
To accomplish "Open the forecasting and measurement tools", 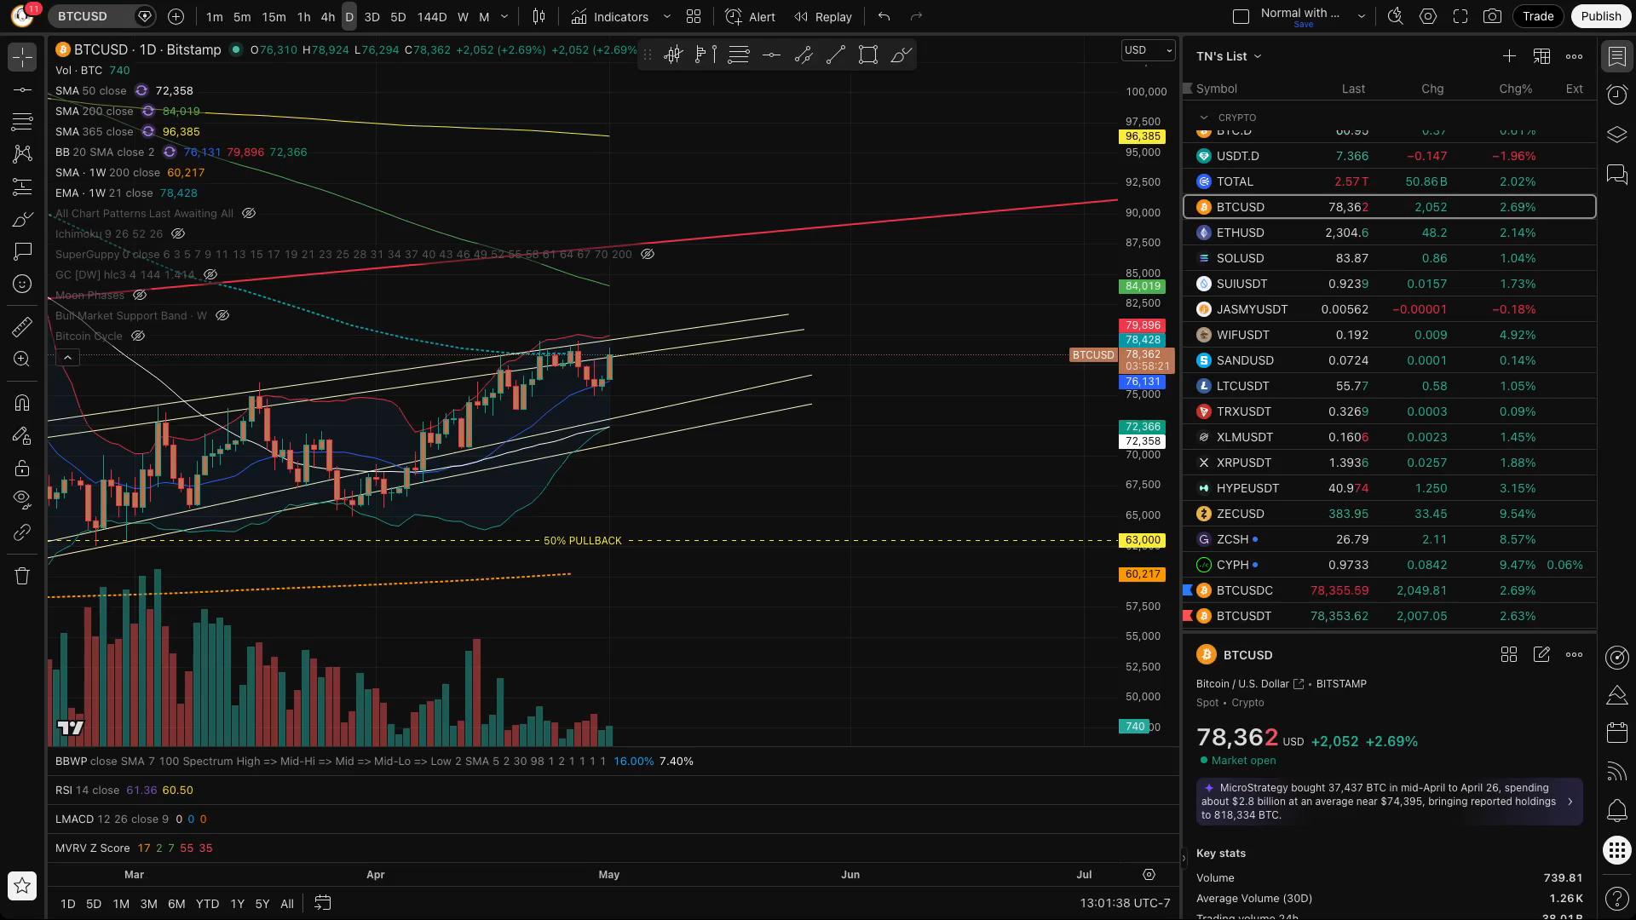I will point(22,187).
